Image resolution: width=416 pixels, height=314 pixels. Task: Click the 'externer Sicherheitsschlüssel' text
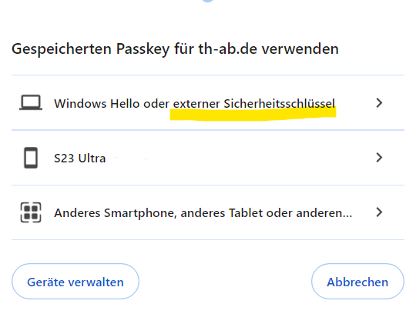pyautogui.click(x=254, y=104)
